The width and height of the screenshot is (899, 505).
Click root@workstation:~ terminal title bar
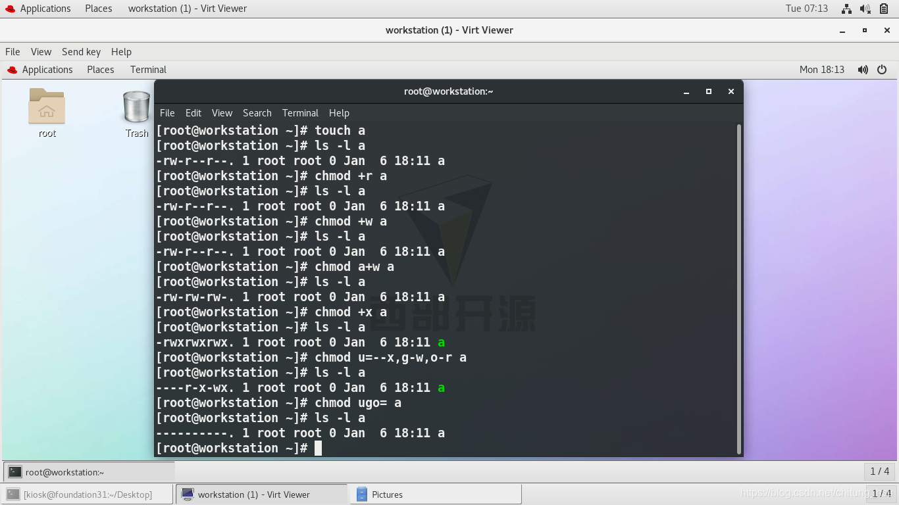[x=448, y=91]
